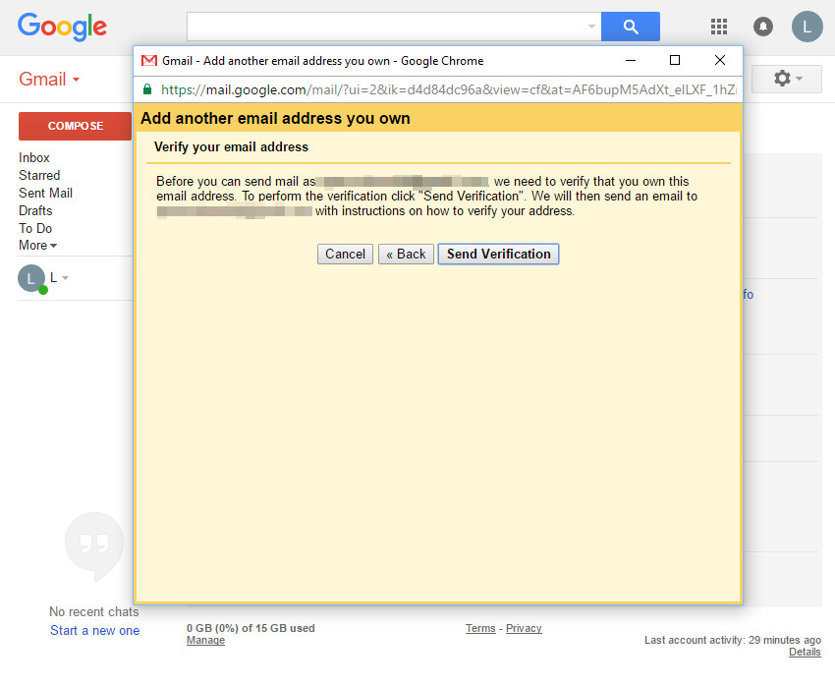Click the Last account activity text
This screenshot has height=686, width=835.
pos(733,640)
